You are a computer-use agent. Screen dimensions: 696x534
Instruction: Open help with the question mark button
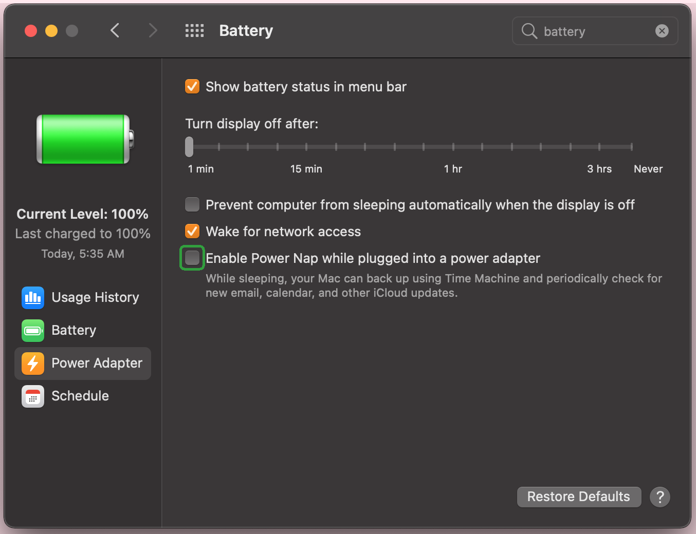[660, 497]
